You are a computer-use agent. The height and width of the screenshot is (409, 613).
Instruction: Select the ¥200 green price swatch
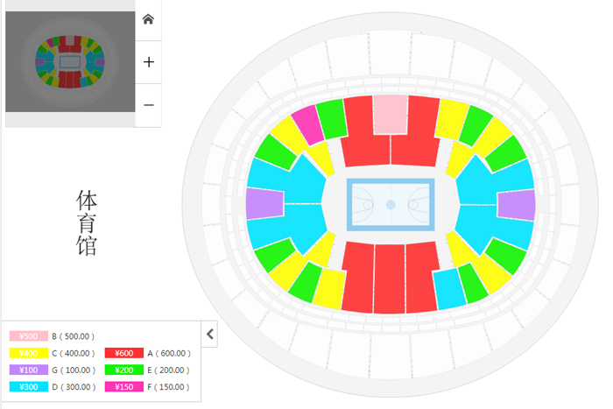124,370
